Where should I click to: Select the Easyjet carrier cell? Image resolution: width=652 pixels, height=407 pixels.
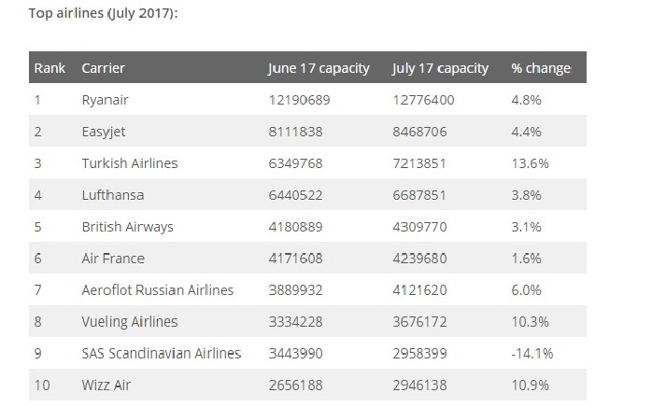pos(106,132)
